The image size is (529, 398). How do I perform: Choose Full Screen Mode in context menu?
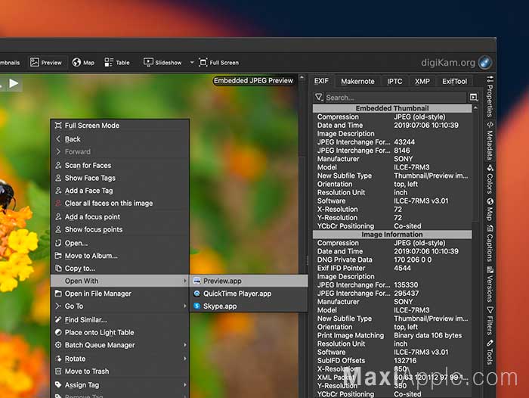pyautogui.click(x=119, y=126)
